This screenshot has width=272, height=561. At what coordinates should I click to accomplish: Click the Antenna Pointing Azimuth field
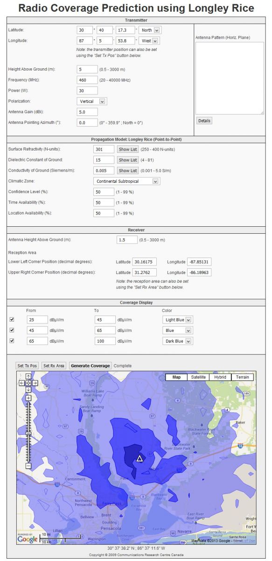pyautogui.click(x=87, y=122)
